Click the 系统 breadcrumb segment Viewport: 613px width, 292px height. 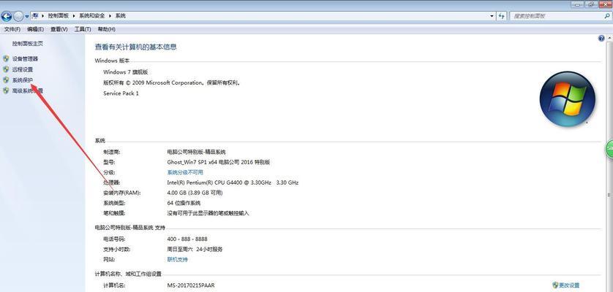pos(121,16)
